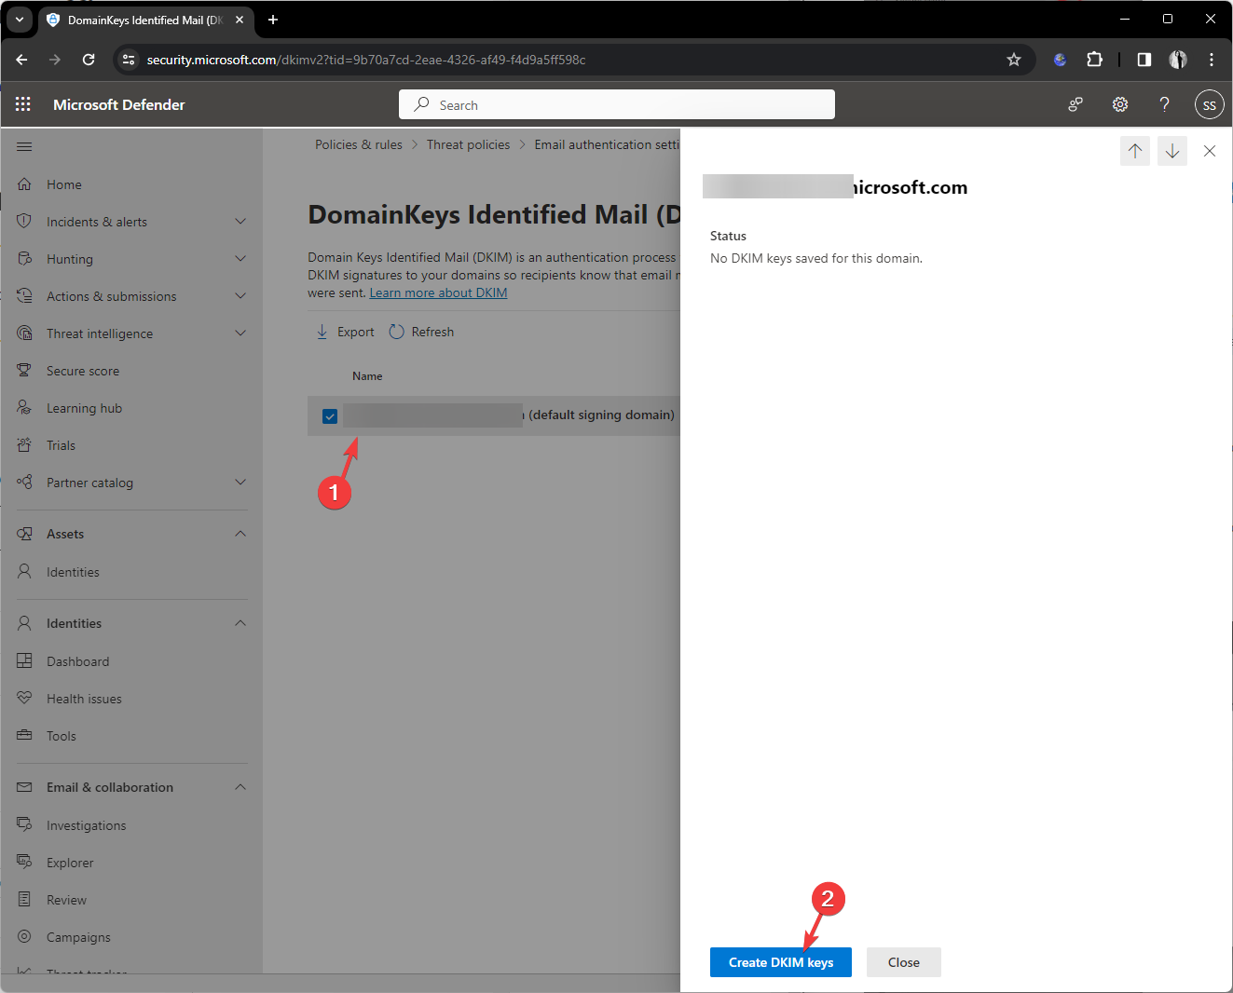The image size is (1233, 993).
Task: Expand the Hunting chevron
Action: coord(240,259)
